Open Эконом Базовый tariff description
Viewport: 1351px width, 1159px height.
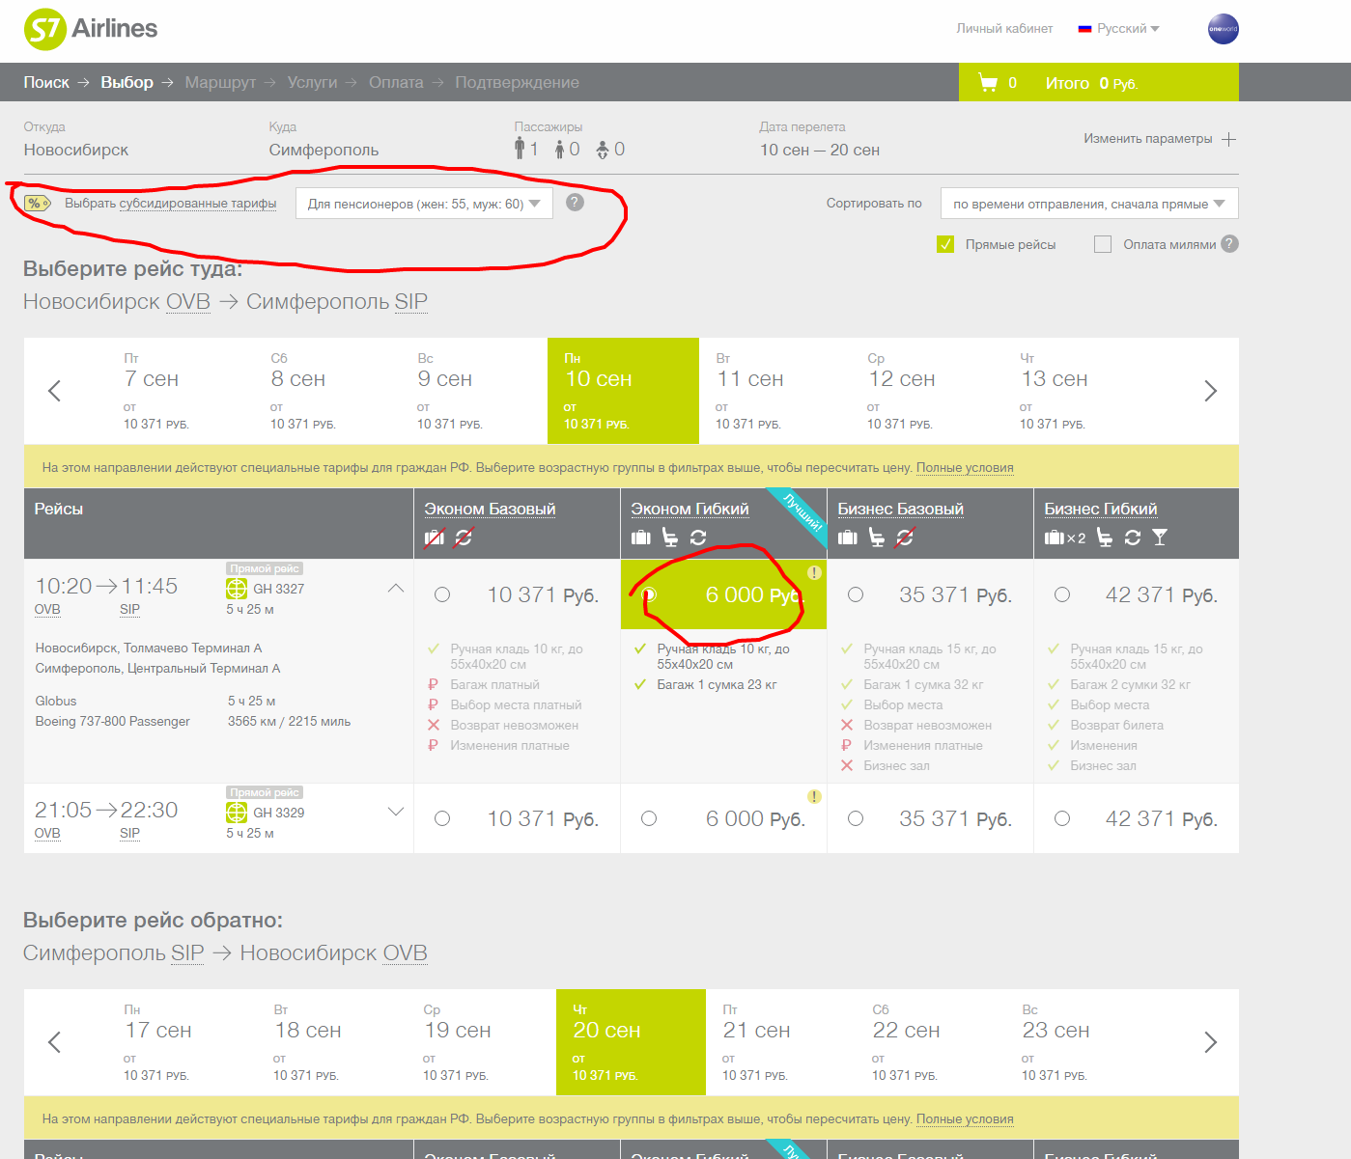coord(490,509)
